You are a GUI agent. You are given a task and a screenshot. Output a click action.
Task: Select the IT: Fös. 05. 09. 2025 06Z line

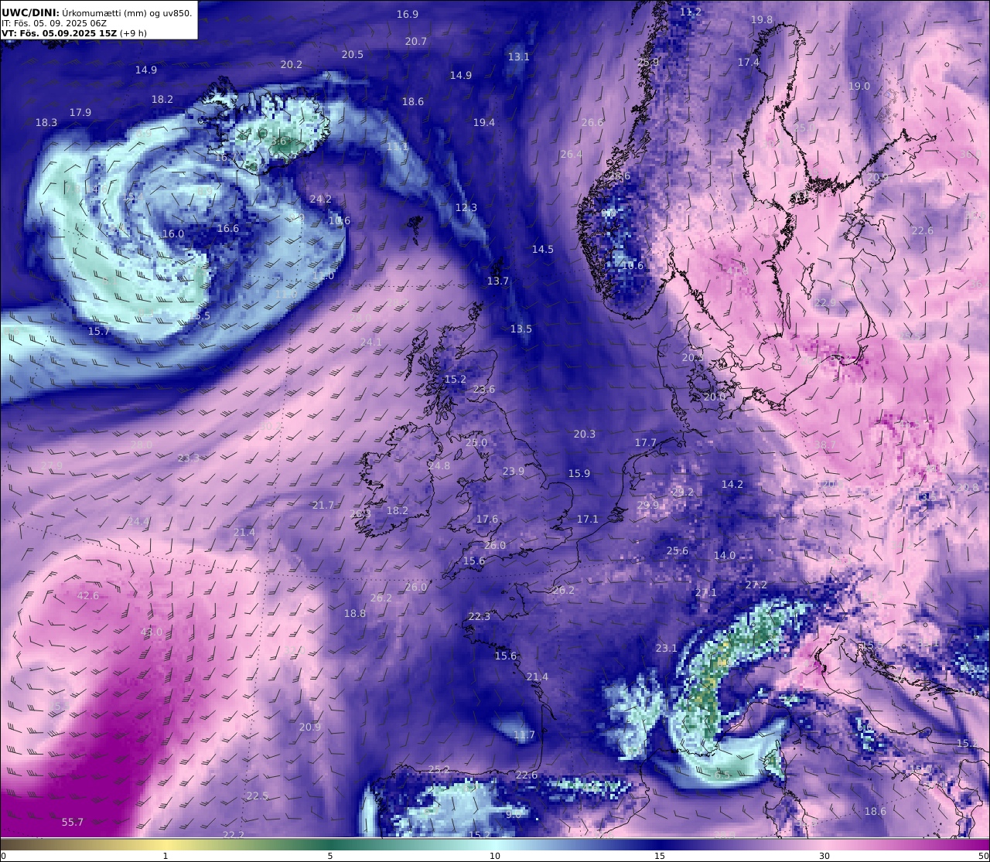coord(53,23)
